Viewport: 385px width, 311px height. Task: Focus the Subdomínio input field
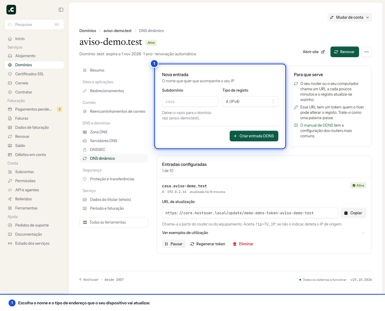tap(190, 102)
